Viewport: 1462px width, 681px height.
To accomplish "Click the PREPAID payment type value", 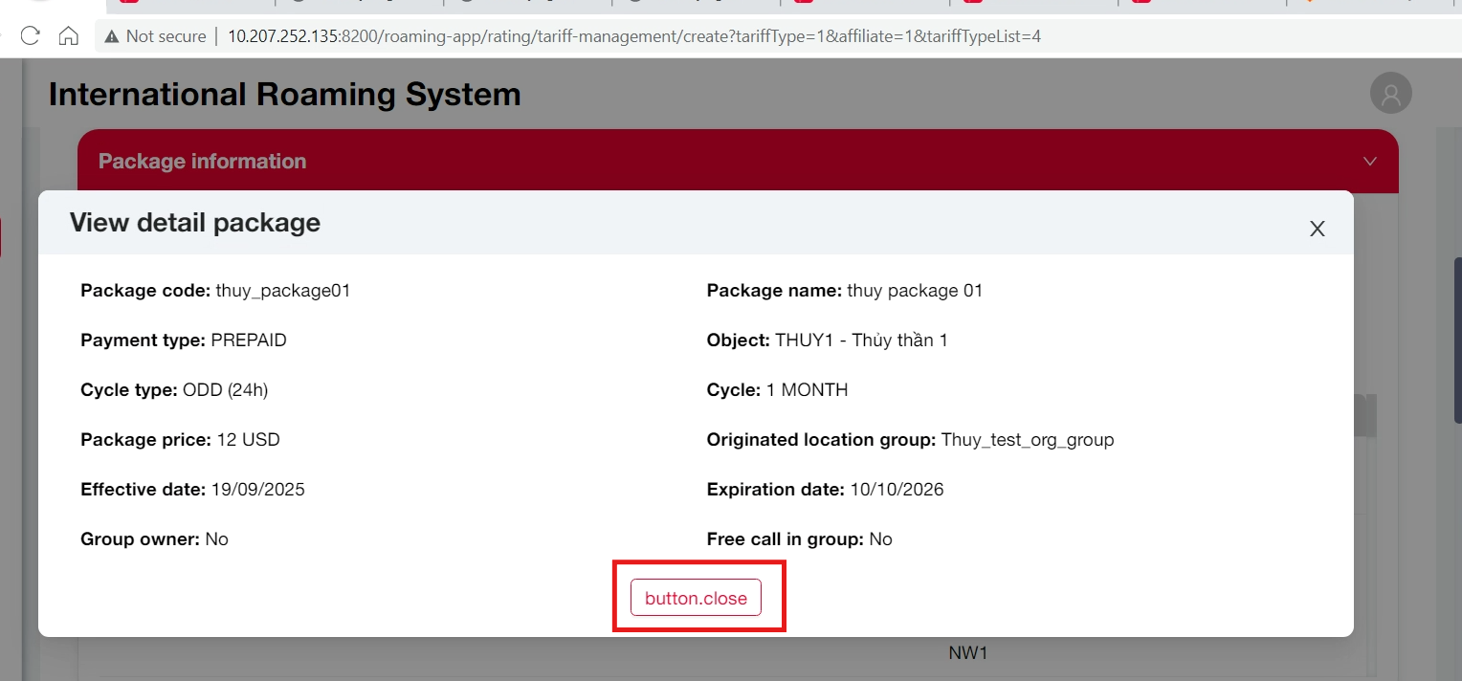I will [248, 340].
